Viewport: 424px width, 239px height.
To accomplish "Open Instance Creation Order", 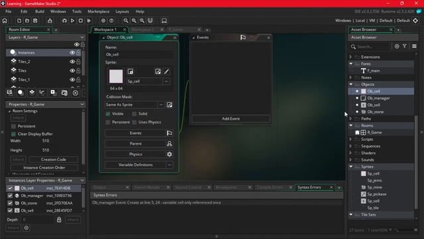I will (44, 168).
